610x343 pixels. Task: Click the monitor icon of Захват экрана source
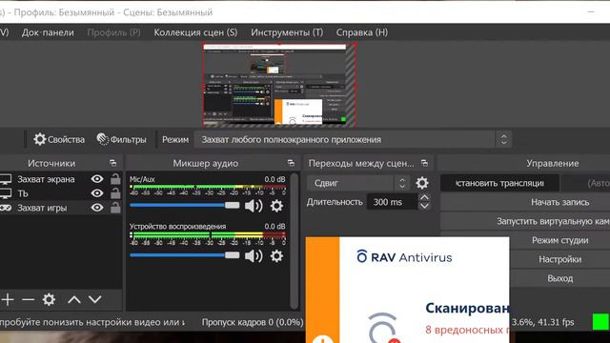click(x=6, y=179)
